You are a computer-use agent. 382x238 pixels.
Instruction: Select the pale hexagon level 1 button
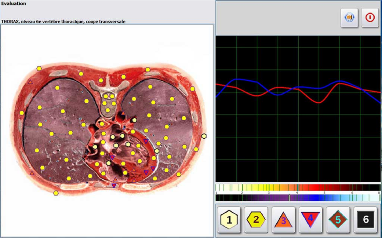[x=229, y=220]
